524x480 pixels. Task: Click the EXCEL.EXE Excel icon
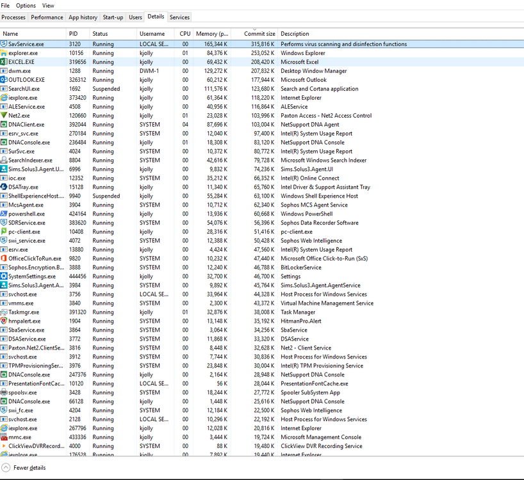point(4,61)
